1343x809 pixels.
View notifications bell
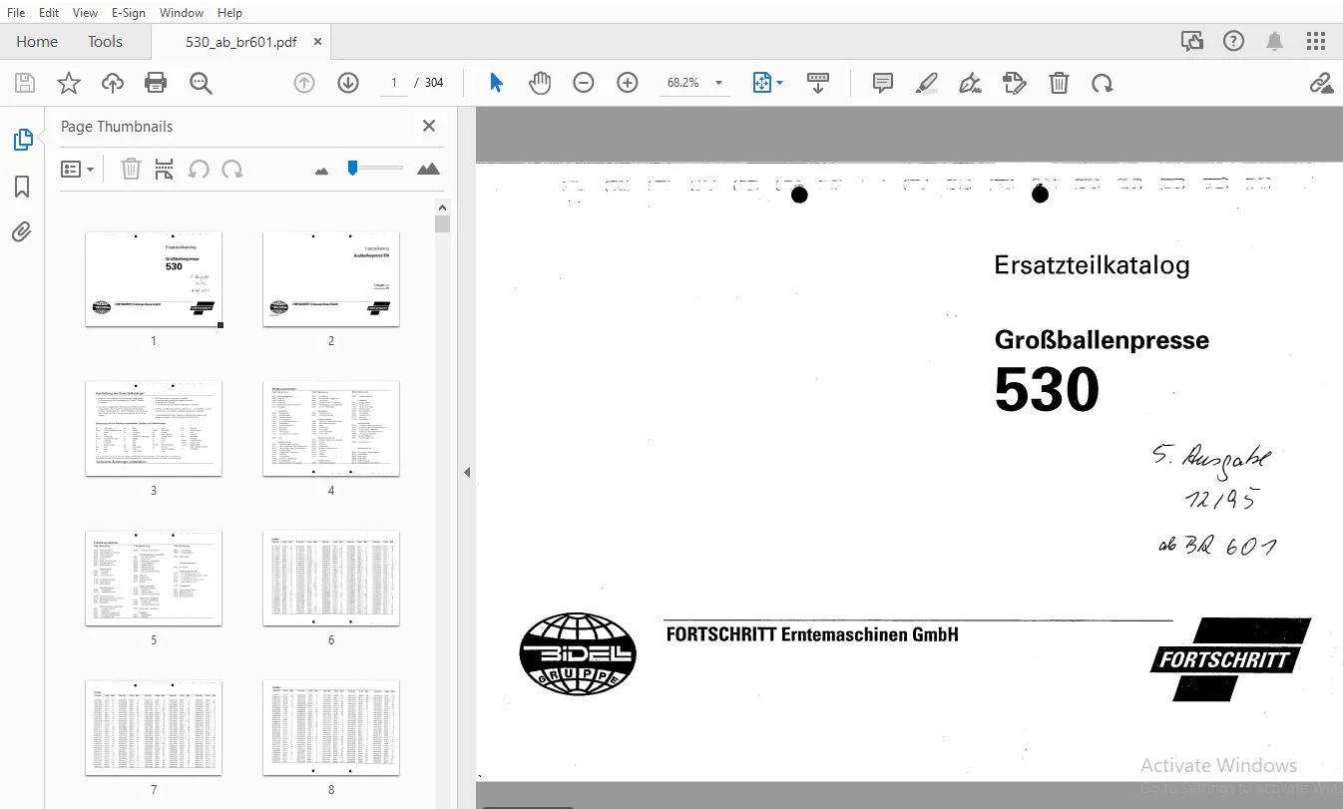(1275, 41)
